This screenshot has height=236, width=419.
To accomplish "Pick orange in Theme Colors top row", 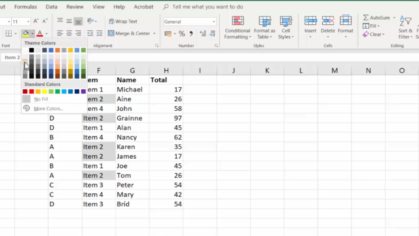I will click(58, 50).
